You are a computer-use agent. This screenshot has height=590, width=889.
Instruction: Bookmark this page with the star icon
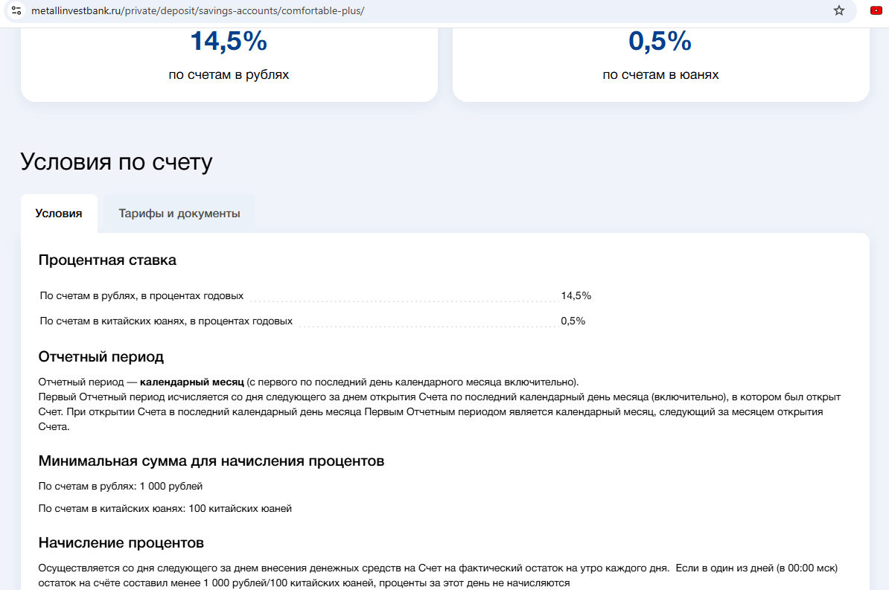[x=839, y=10]
